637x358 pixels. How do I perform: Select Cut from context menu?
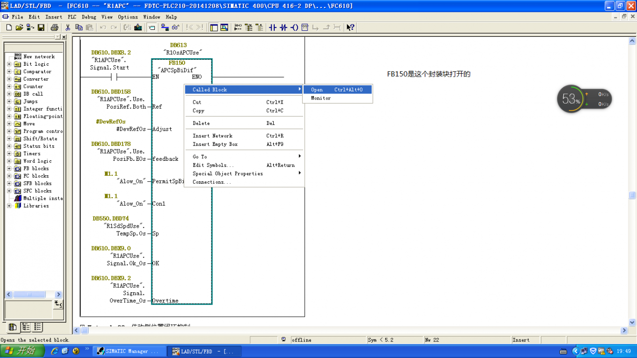pos(244,102)
